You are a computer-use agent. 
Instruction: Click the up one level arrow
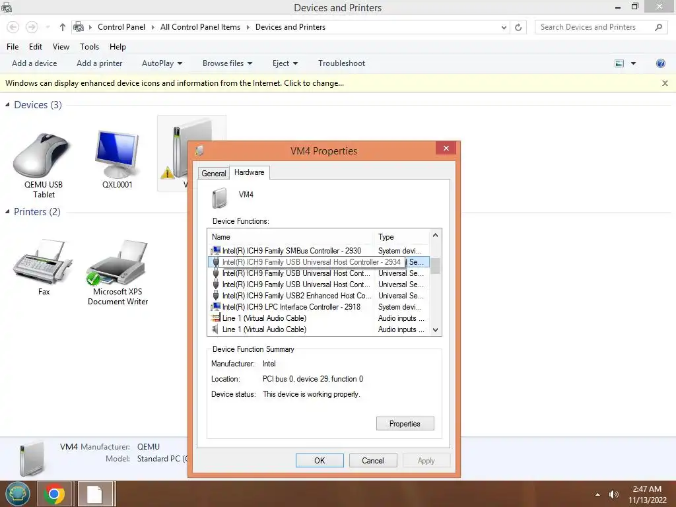pos(63,27)
